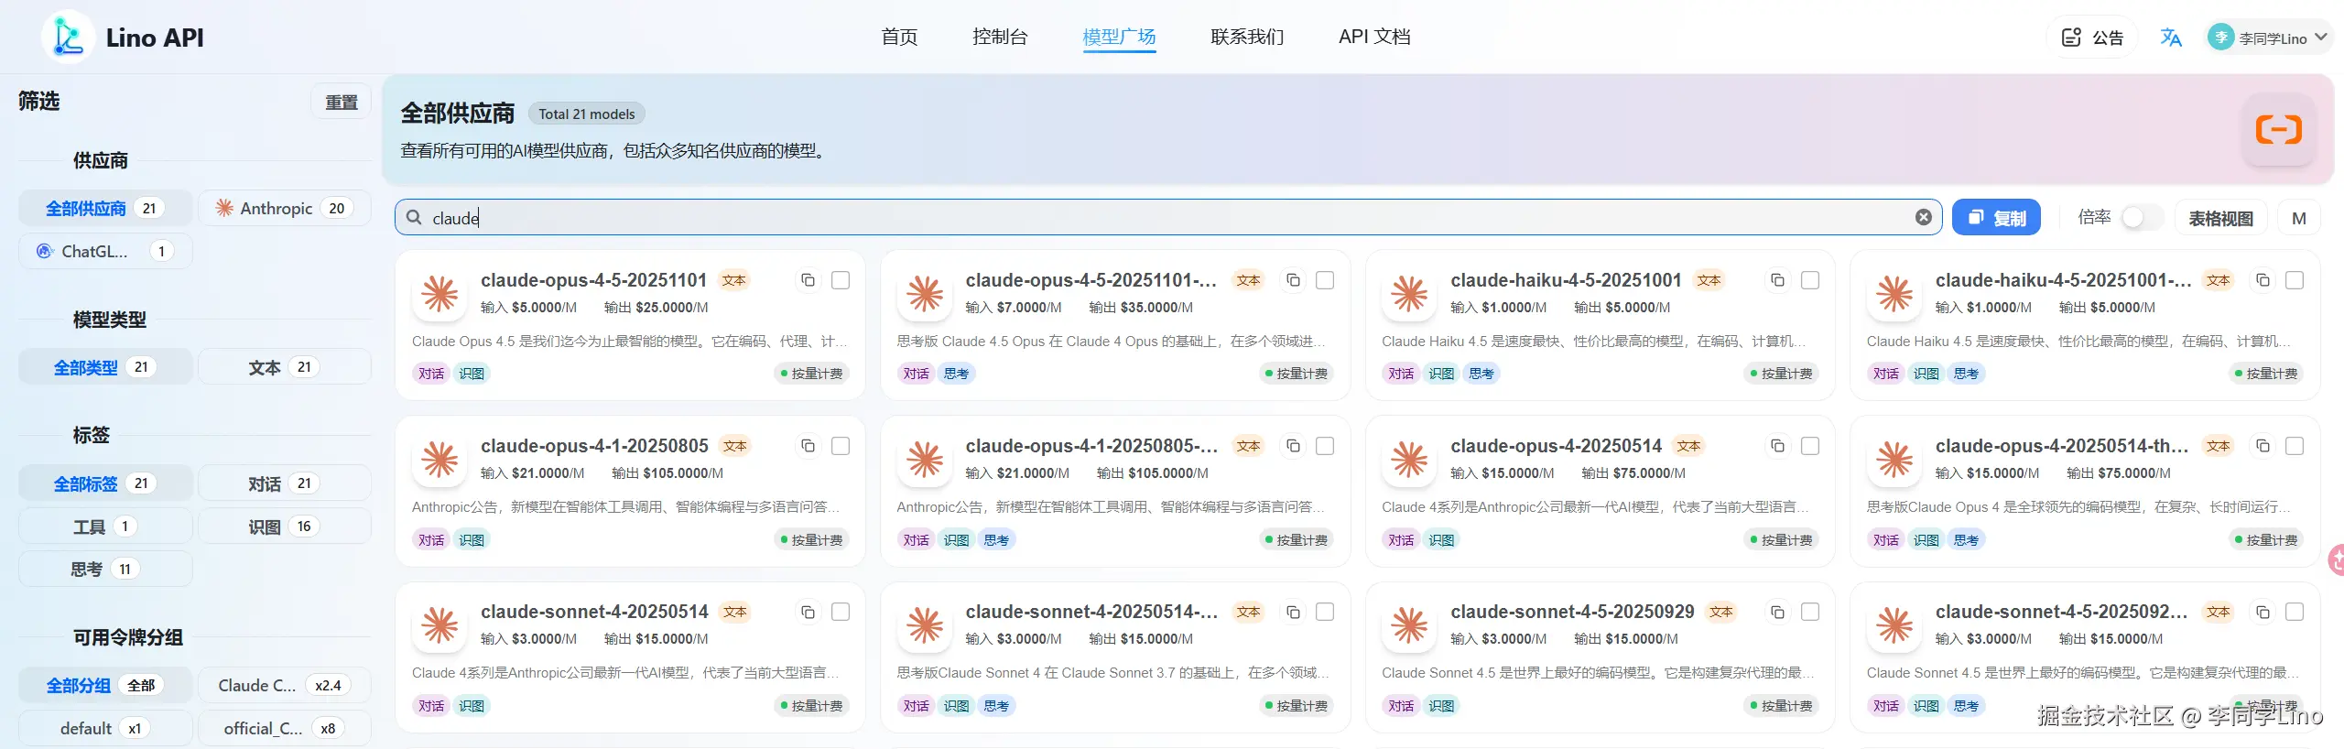
Task: Switch to 表格视图
Action: point(2220,218)
